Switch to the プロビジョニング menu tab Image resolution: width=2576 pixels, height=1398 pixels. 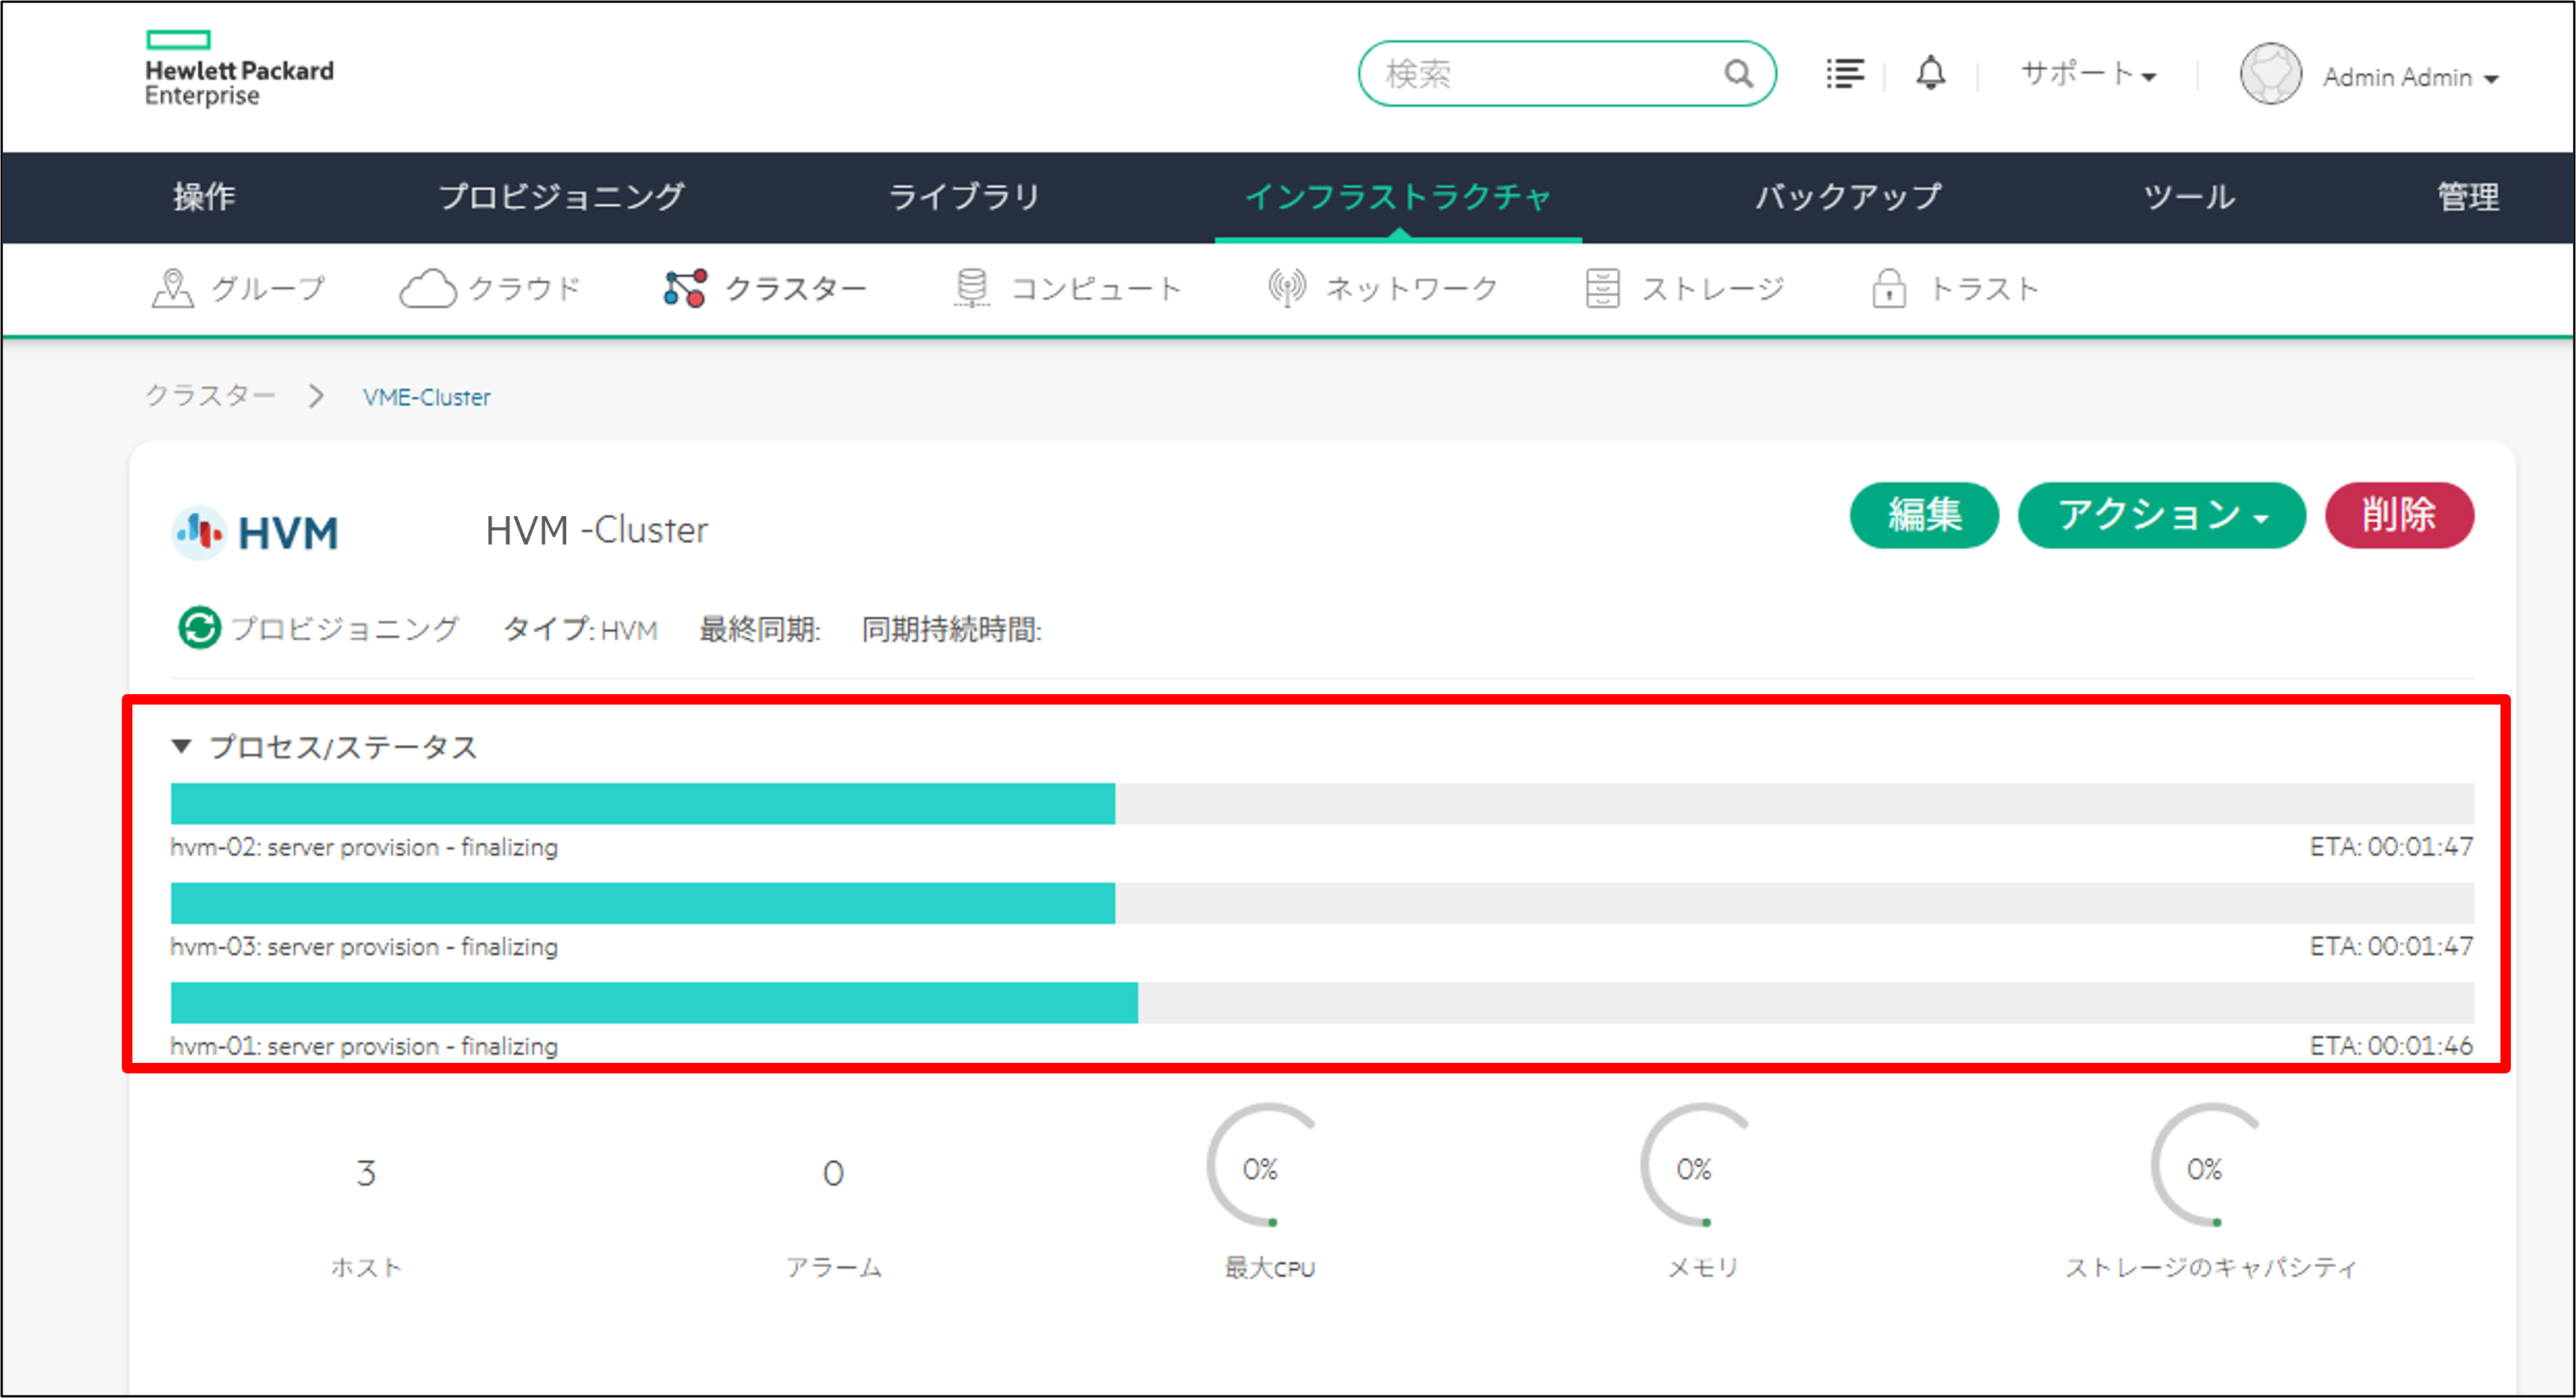pos(561,197)
